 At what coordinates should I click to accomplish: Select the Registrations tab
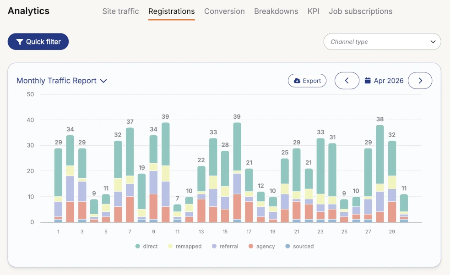(x=172, y=11)
